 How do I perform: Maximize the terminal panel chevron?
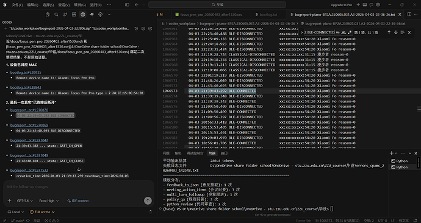[x=410, y=154]
